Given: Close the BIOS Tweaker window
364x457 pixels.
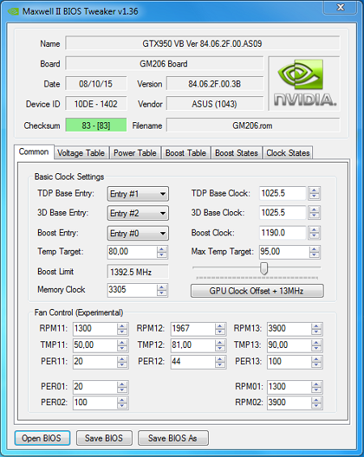Looking at the screenshot, I should 340,7.
